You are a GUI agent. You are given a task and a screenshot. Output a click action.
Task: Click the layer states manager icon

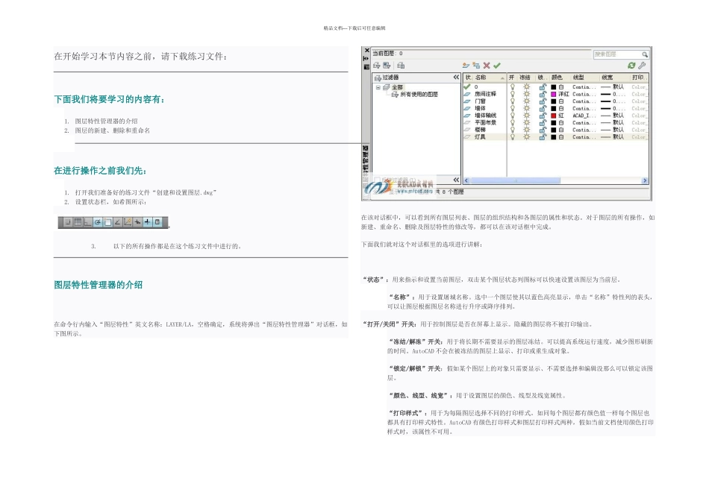point(401,66)
